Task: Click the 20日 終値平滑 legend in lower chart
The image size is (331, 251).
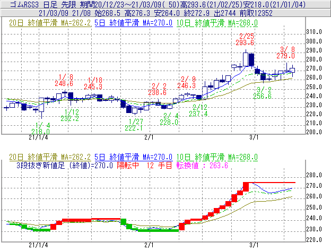Action: (x=50, y=157)
